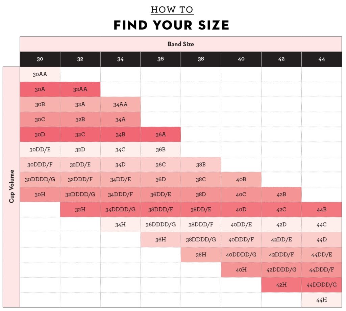Select the 30DD/E cell

40,150
